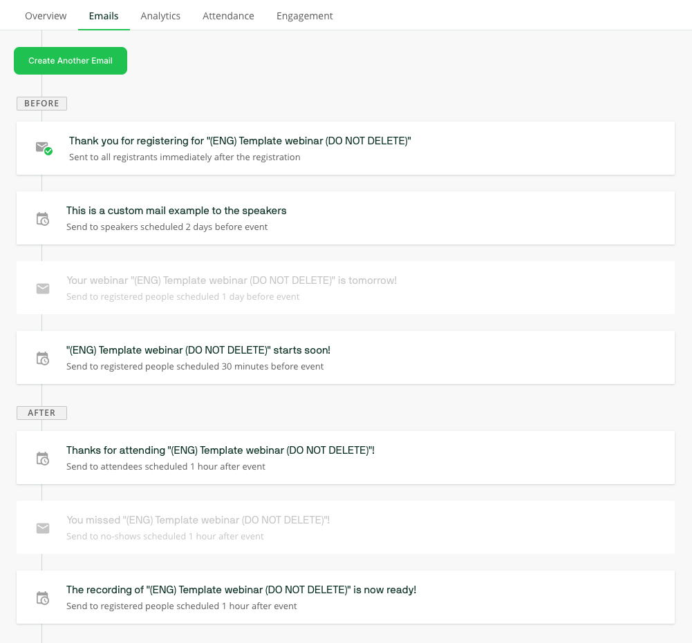Open the Analytics tab

coord(160,16)
